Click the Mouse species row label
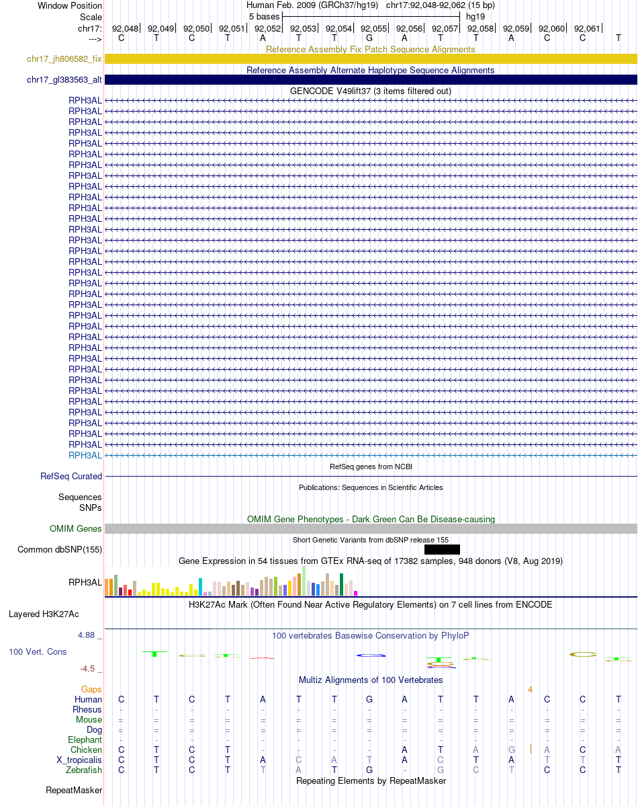 (x=89, y=720)
